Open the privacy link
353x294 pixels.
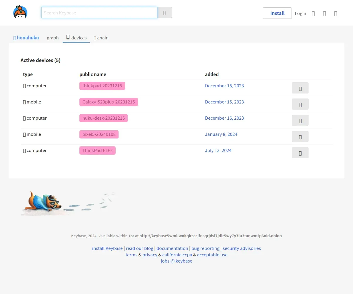point(150,255)
